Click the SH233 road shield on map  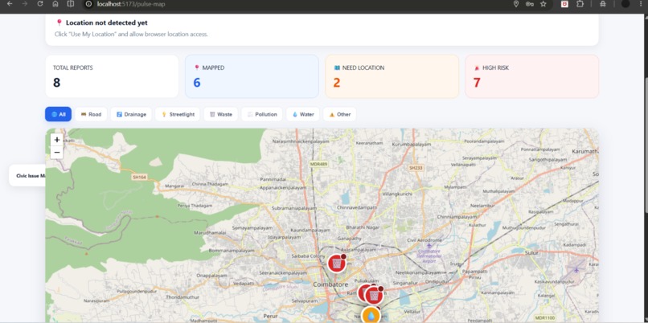(x=416, y=168)
